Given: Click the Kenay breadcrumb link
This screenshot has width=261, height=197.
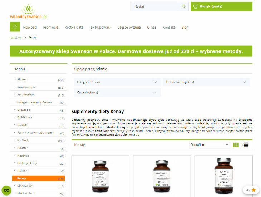Looking at the screenshot, I should 32,38.
